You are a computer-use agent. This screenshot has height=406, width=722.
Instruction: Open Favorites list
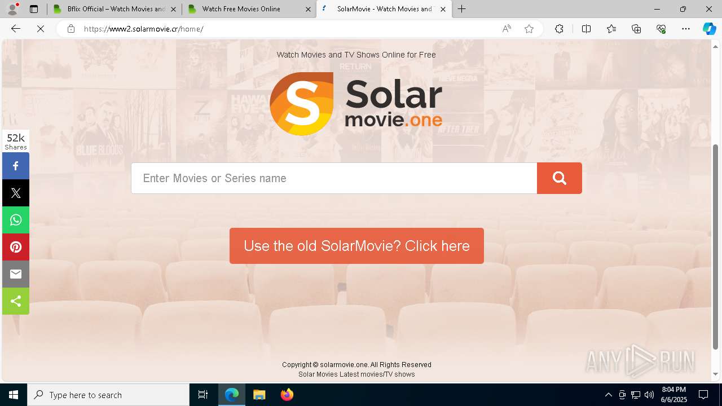[x=611, y=29]
